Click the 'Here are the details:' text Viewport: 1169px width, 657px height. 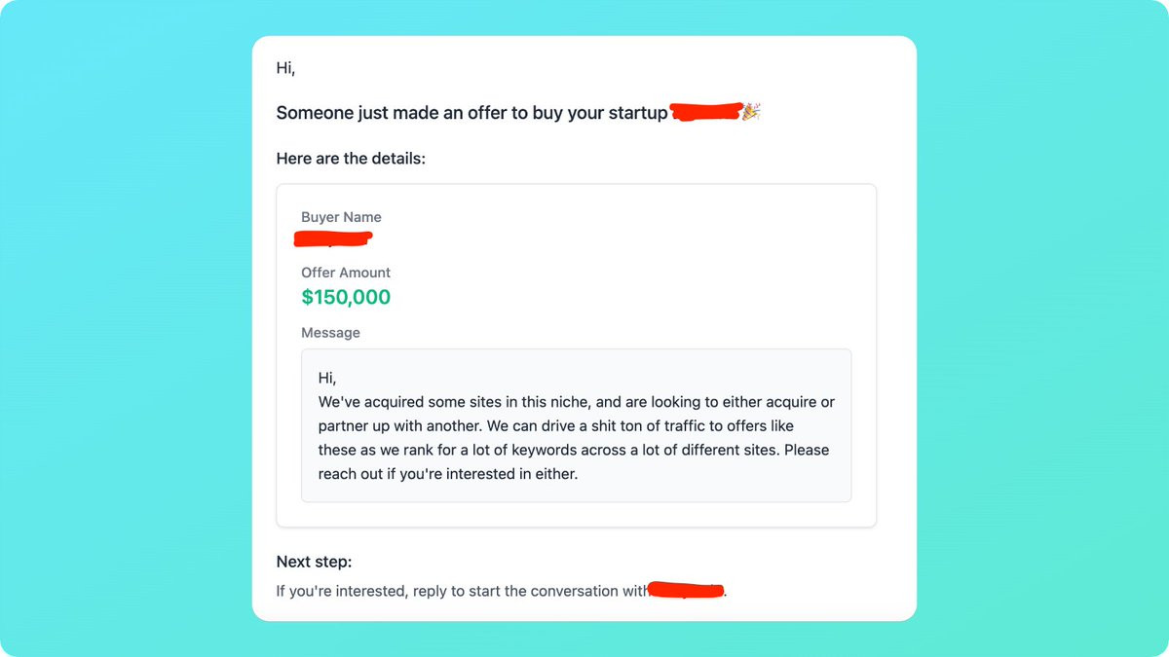351,159
